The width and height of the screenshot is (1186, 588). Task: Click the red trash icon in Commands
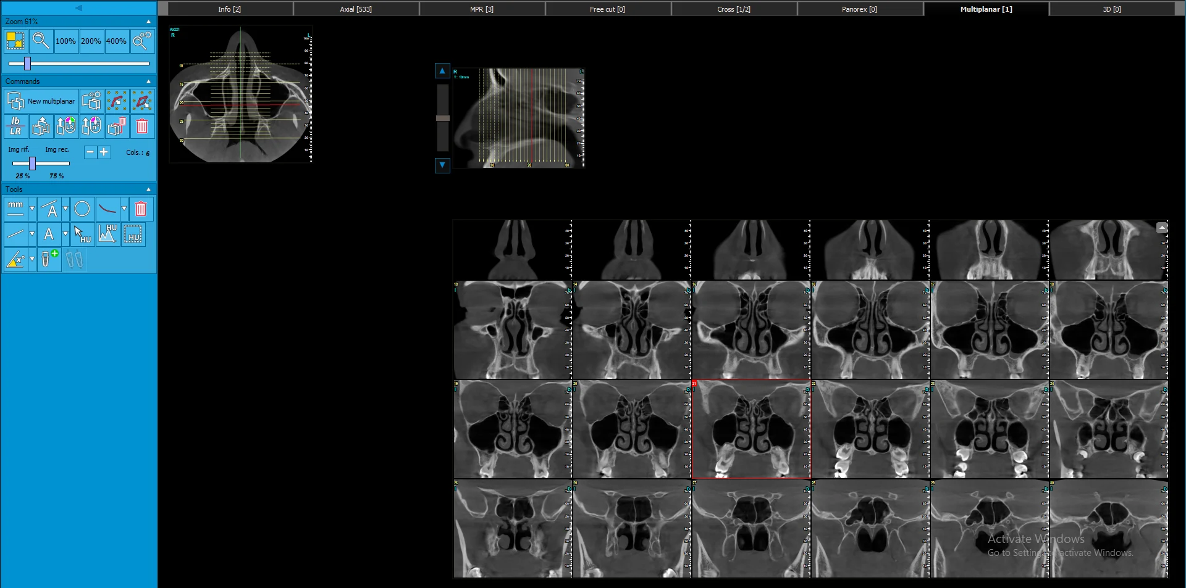tap(142, 126)
